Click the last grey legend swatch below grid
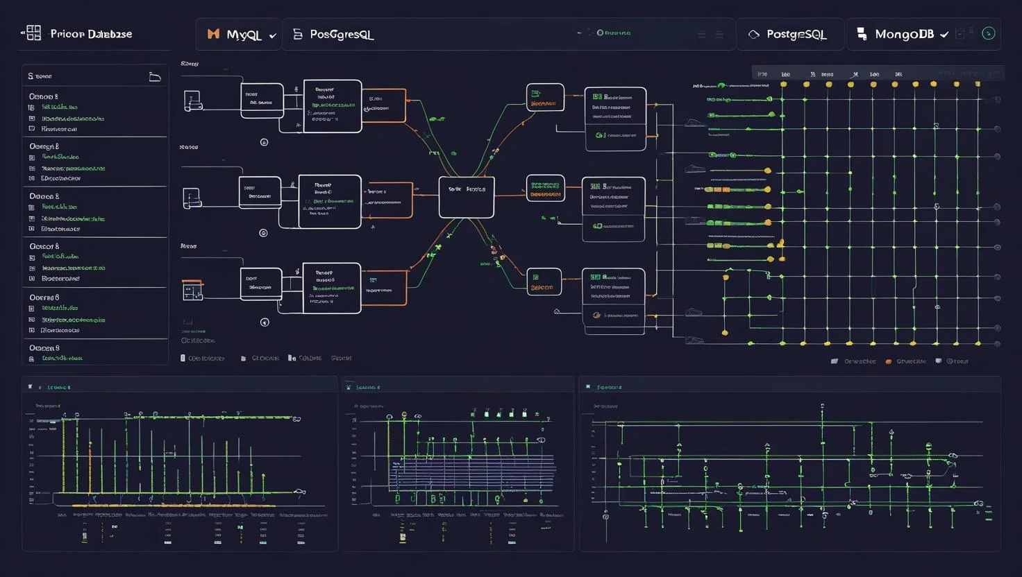This screenshot has height=577, width=1022. point(939,361)
